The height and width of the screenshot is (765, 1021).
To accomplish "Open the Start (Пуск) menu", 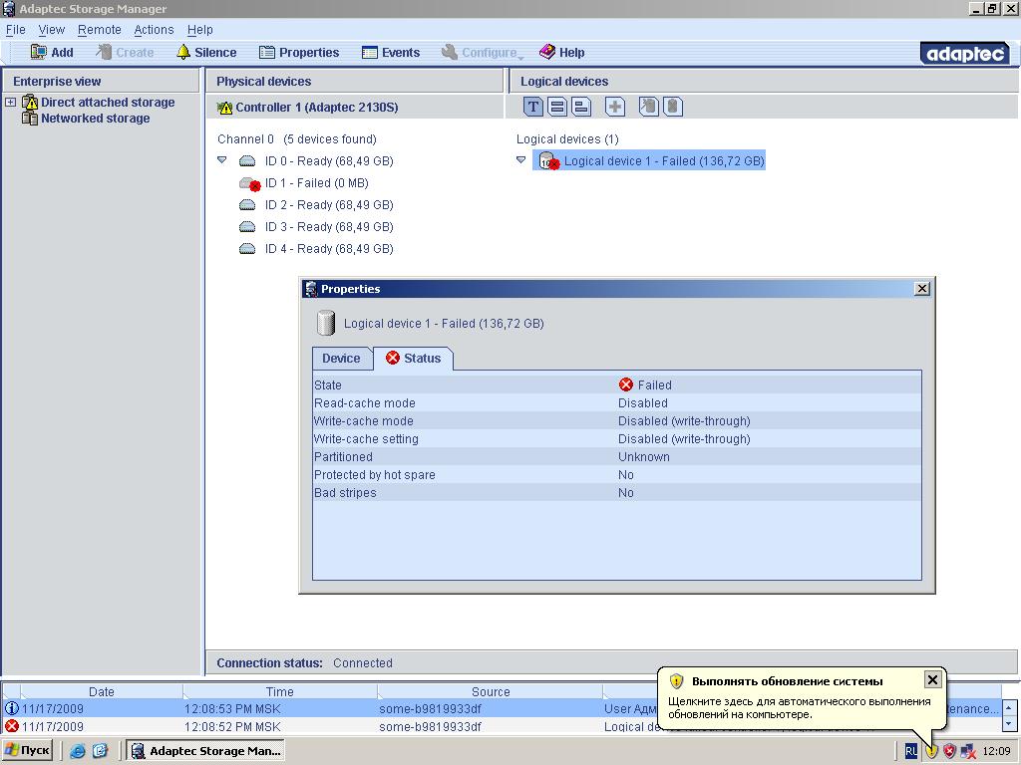I will [28, 751].
